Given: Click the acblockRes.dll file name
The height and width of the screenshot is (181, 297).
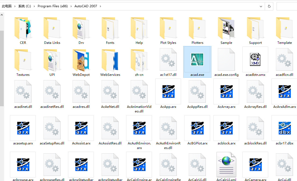Looking at the screenshot, I should tap(255, 143).
